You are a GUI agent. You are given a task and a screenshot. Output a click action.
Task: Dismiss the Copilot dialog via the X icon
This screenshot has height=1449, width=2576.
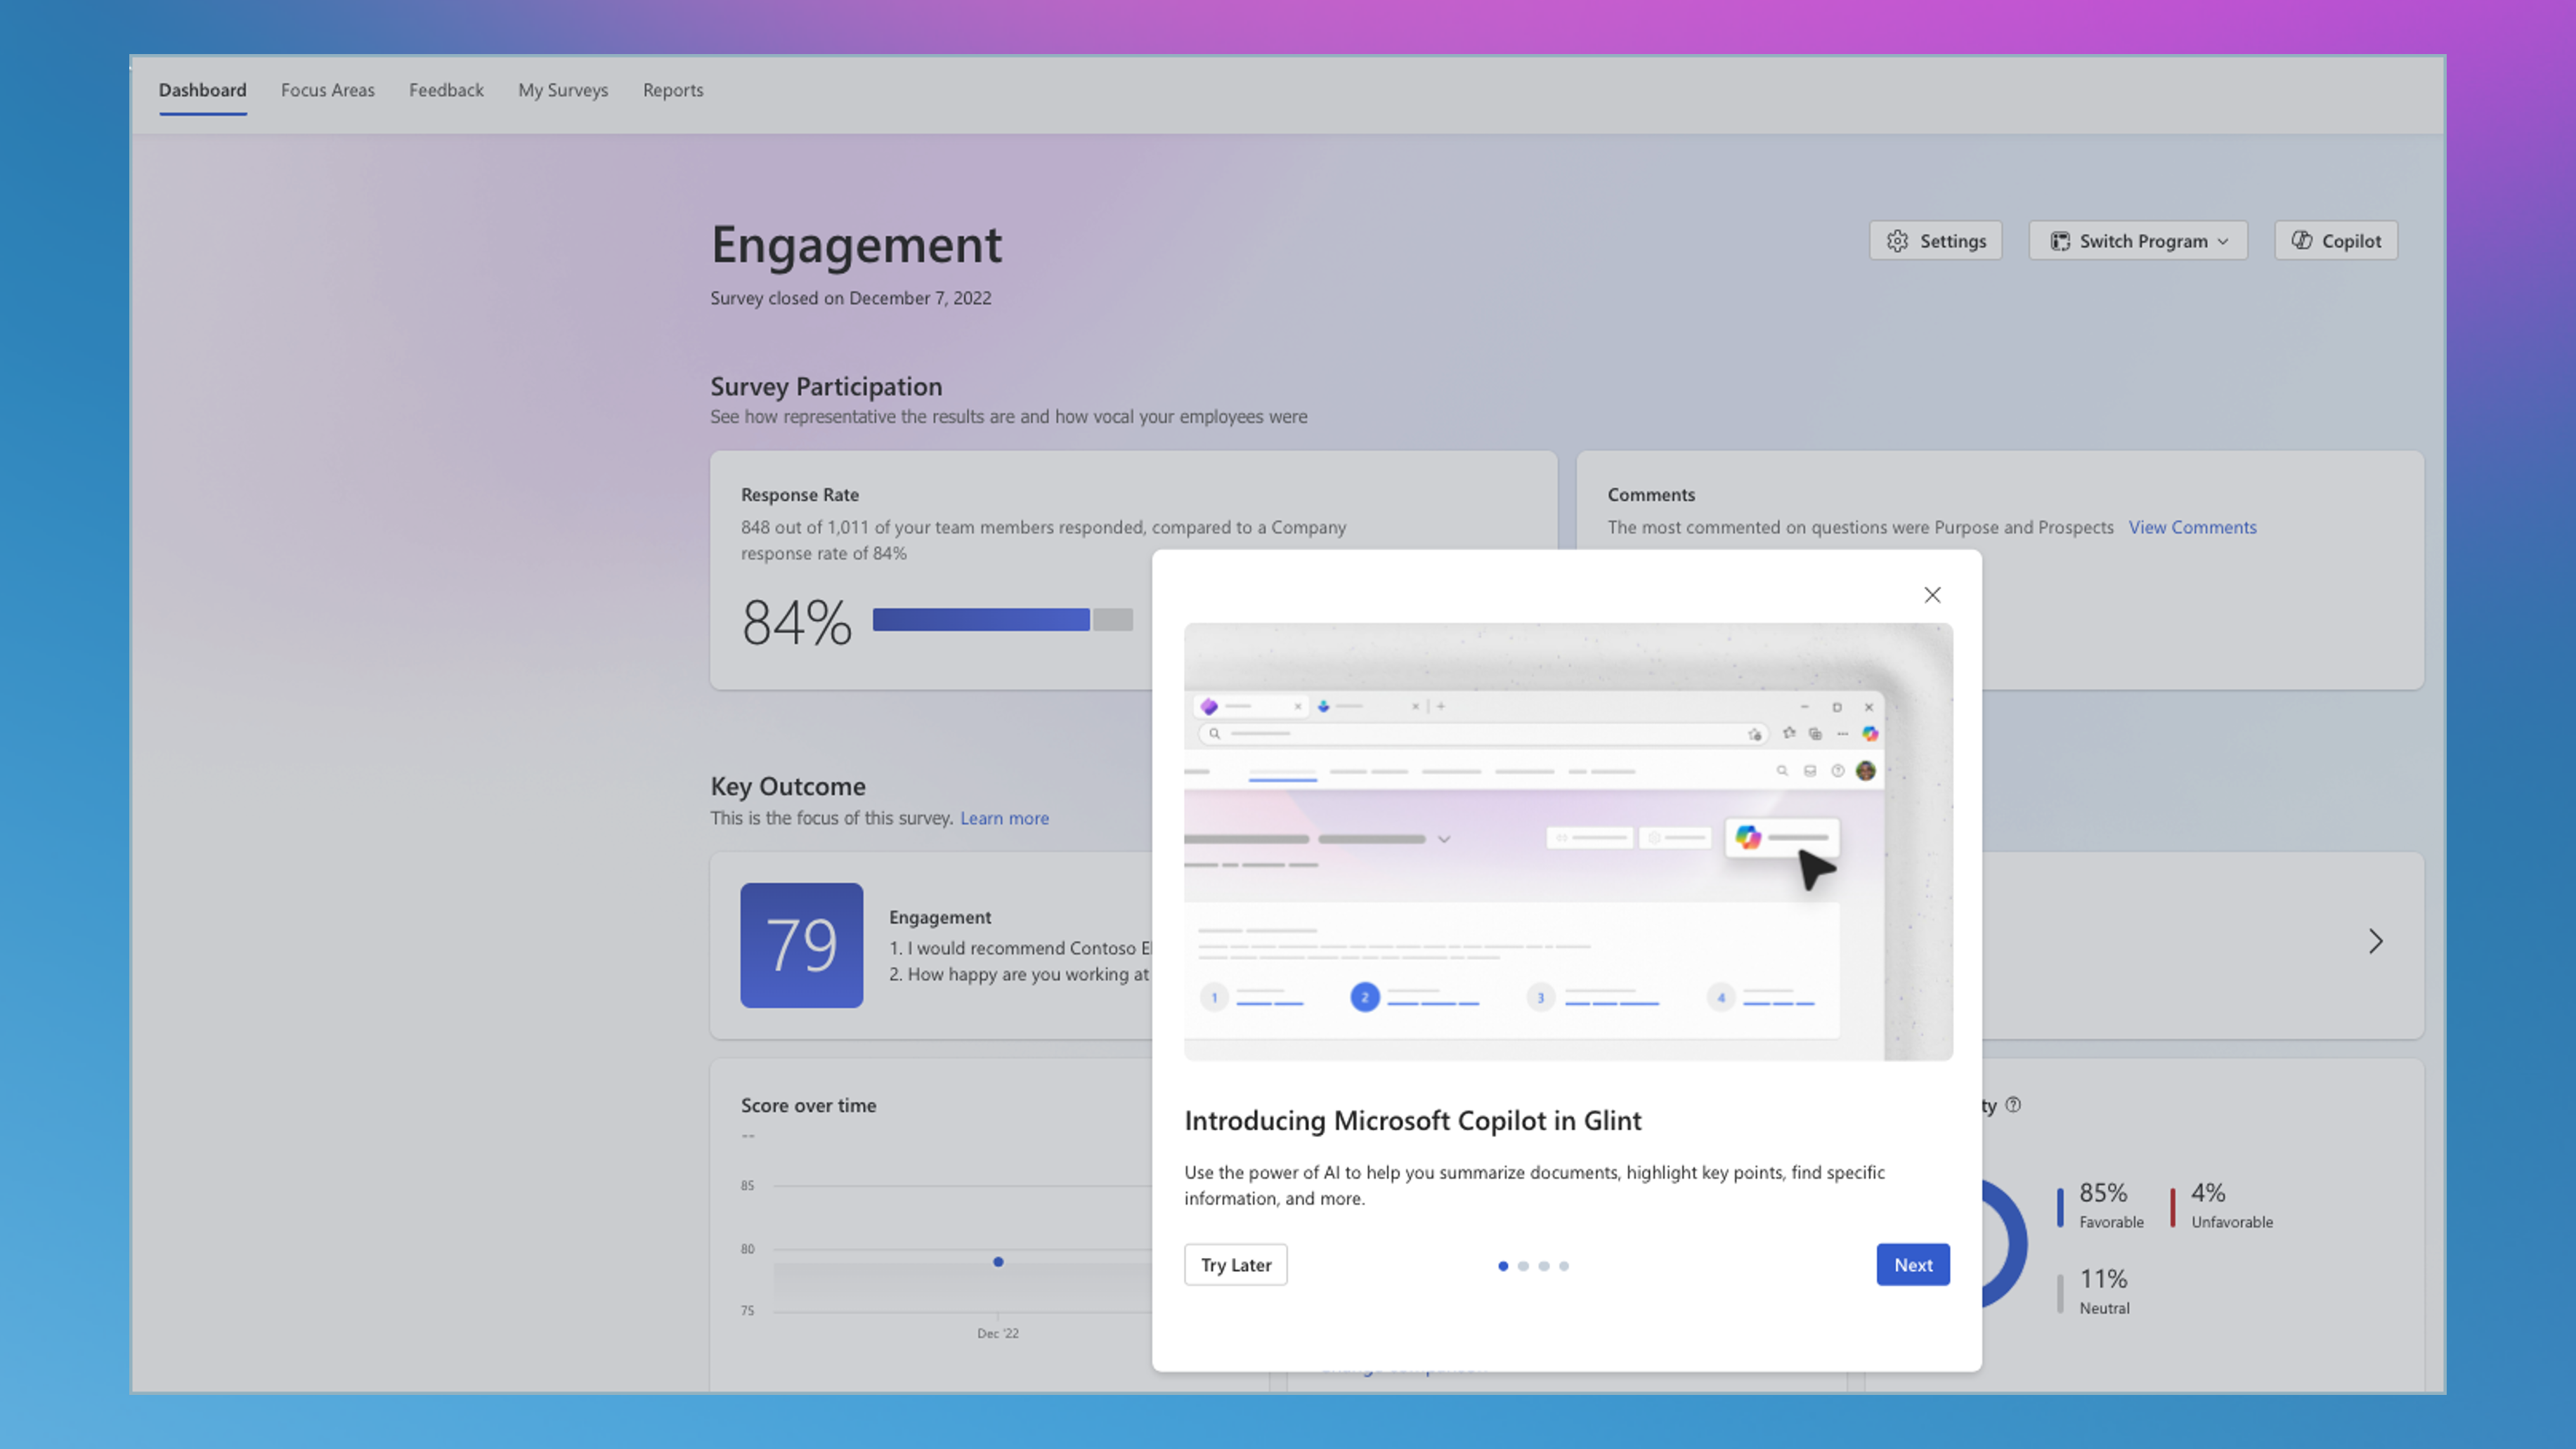point(1931,595)
